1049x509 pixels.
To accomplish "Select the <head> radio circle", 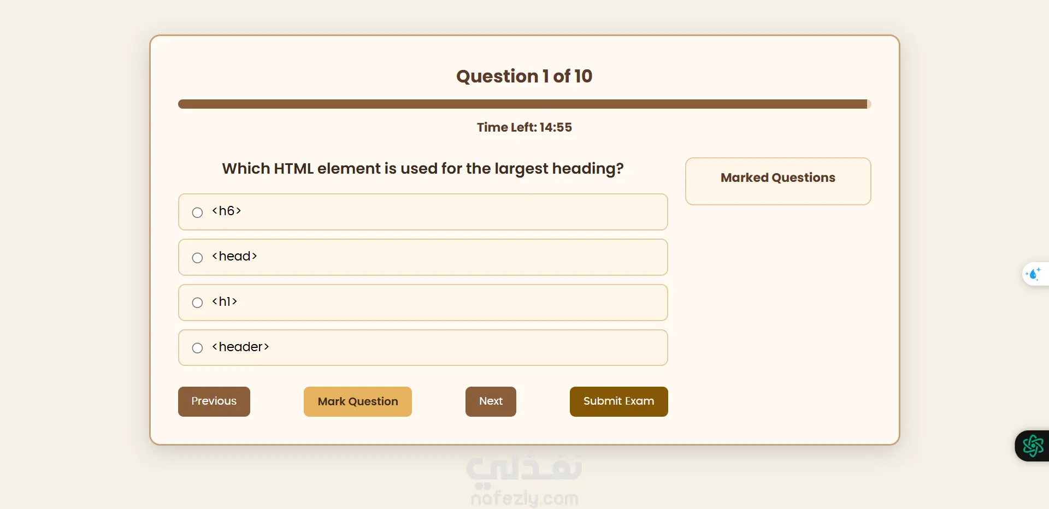I will click(197, 258).
